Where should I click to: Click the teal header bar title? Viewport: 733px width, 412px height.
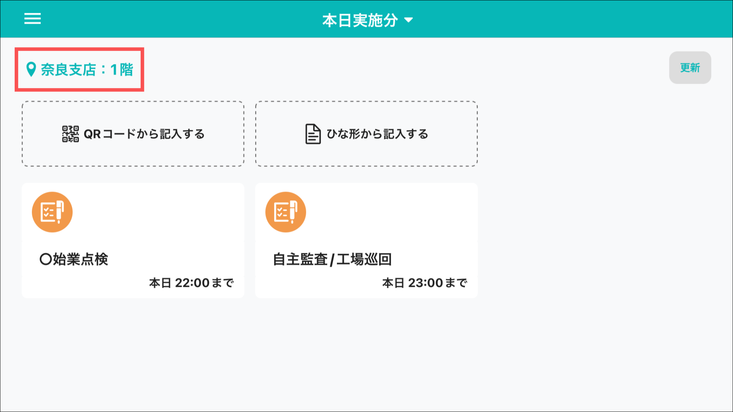point(360,20)
